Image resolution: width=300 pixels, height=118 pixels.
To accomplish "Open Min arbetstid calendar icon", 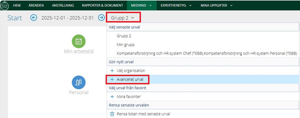I will click(x=79, y=41).
